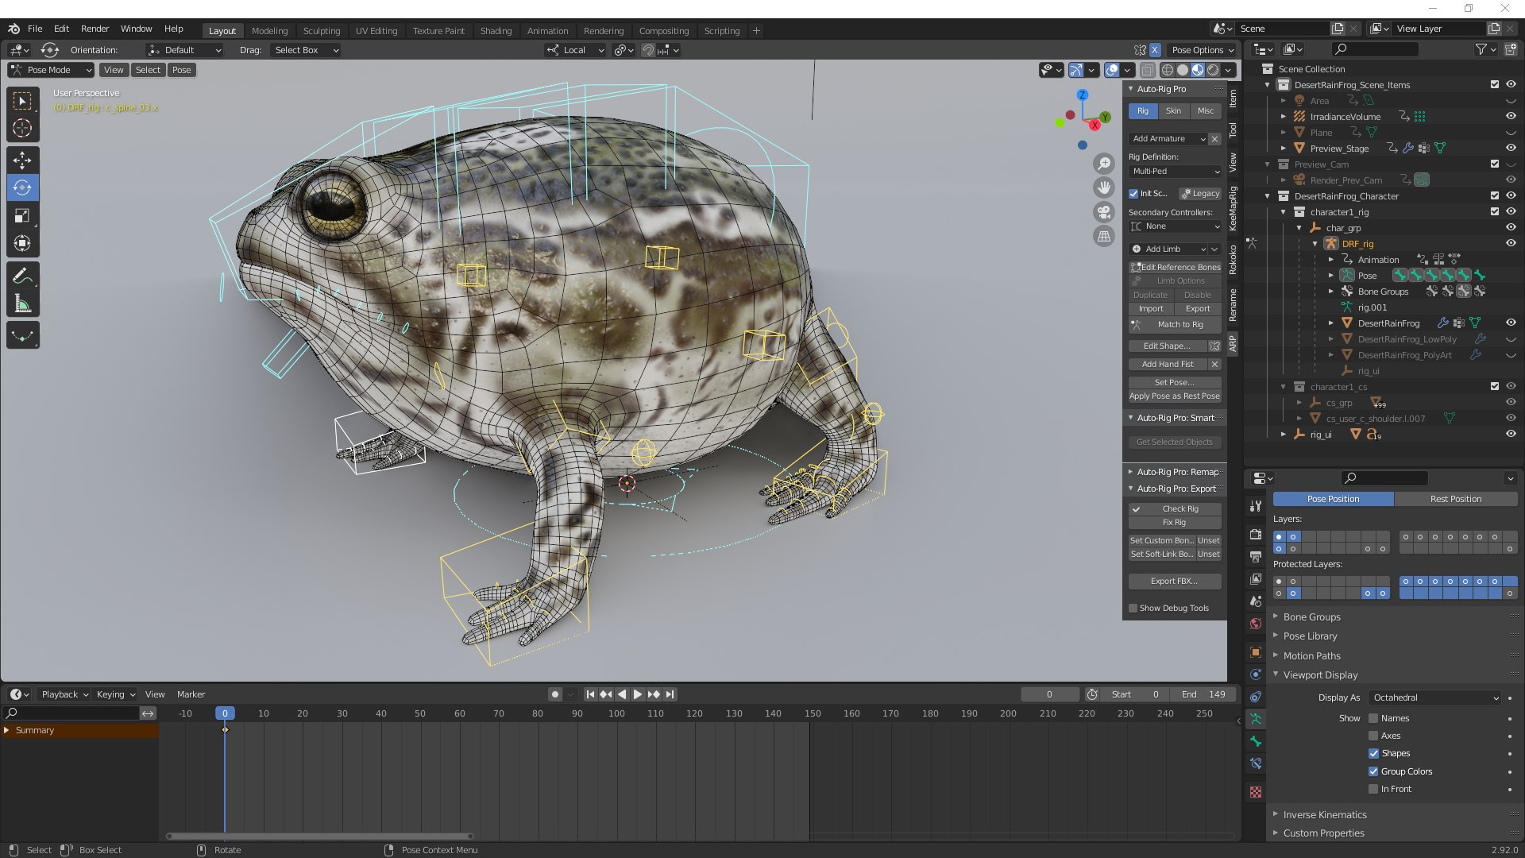This screenshot has height=858, width=1525.
Task: Enable the Names display checkbox
Action: [x=1373, y=718]
